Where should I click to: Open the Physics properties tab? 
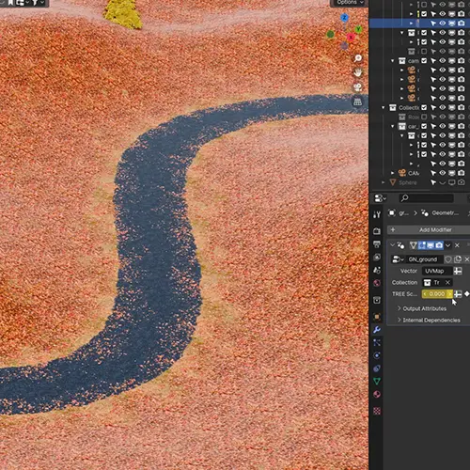(x=377, y=355)
